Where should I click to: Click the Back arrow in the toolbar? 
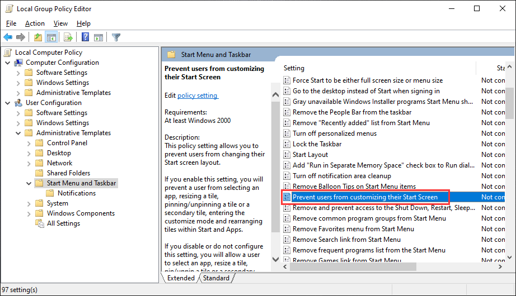[x=8, y=37]
